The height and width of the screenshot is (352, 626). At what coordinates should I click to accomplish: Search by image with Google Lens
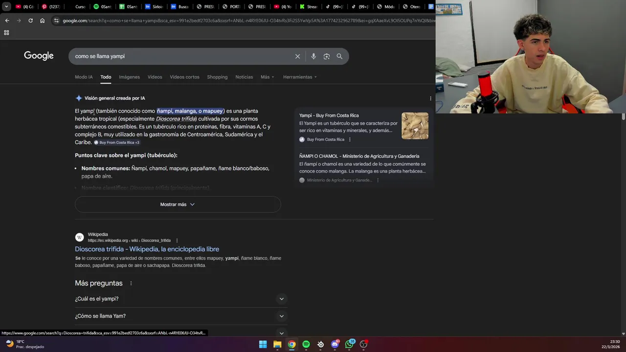click(326, 56)
